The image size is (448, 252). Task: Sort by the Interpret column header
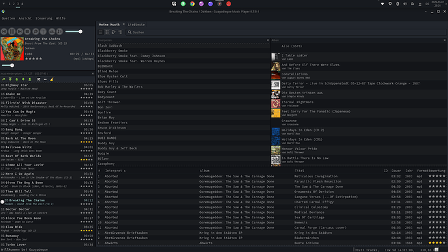point(114,171)
